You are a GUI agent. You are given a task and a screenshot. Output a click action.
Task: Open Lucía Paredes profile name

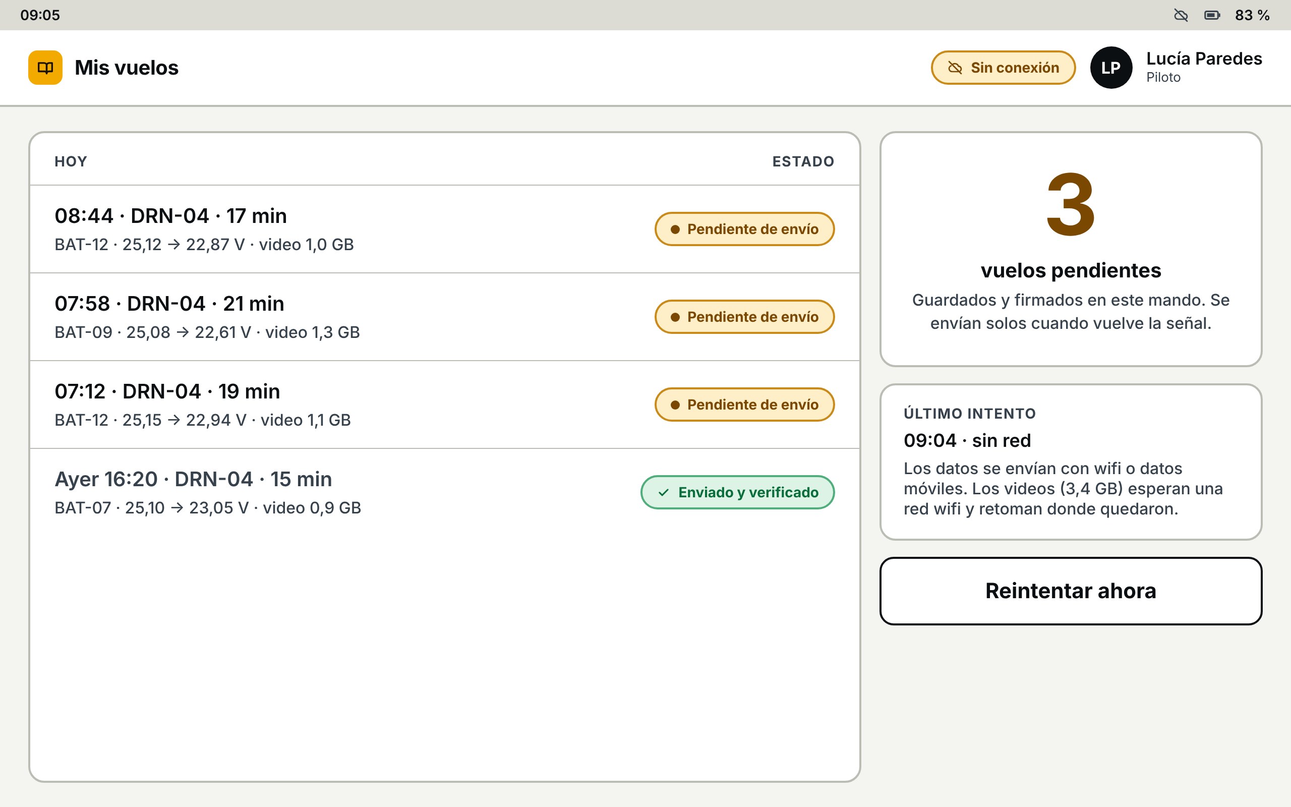point(1204,58)
